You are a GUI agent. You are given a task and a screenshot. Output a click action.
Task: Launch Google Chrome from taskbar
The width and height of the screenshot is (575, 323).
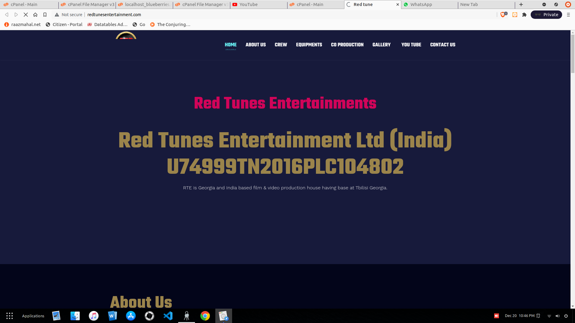[205, 316]
